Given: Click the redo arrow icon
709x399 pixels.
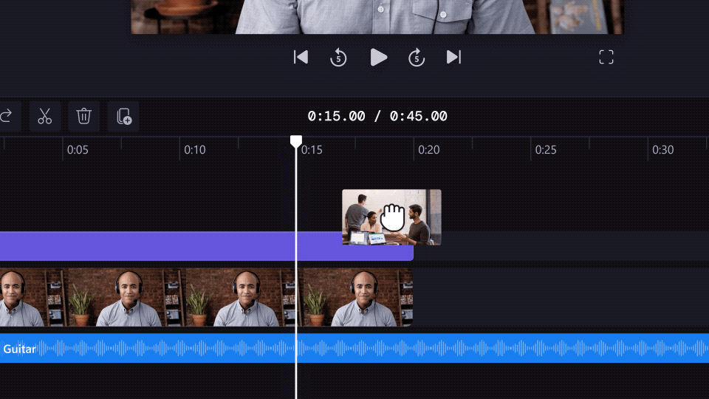Looking at the screenshot, I should point(6,116).
